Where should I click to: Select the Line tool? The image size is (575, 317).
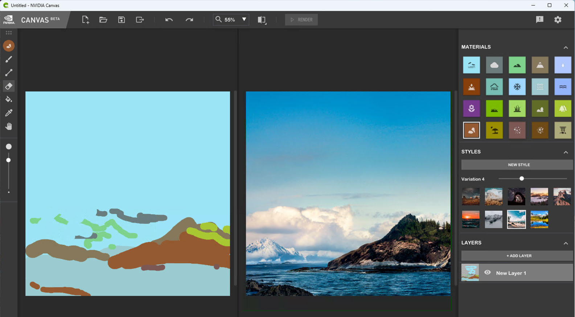pos(9,73)
